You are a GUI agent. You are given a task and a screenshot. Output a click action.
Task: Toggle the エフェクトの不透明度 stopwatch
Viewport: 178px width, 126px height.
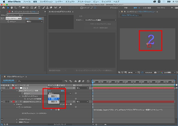point(25,99)
